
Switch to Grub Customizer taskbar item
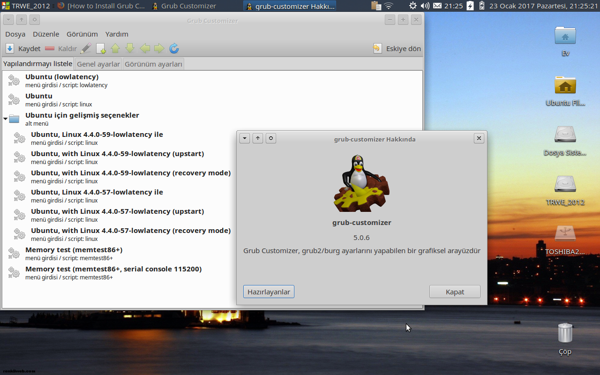point(184,6)
